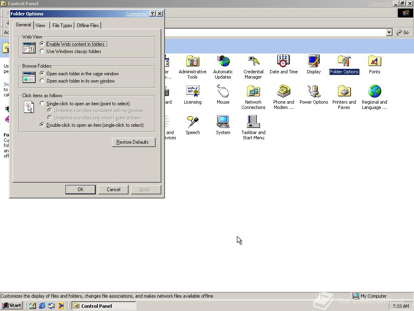Switch to the General tab
The height and width of the screenshot is (311, 414).
[x=23, y=25]
